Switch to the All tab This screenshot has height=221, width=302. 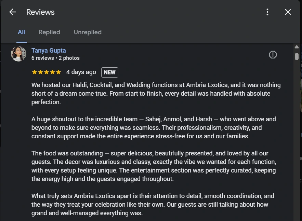pyautogui.click(x=21, y=32)
